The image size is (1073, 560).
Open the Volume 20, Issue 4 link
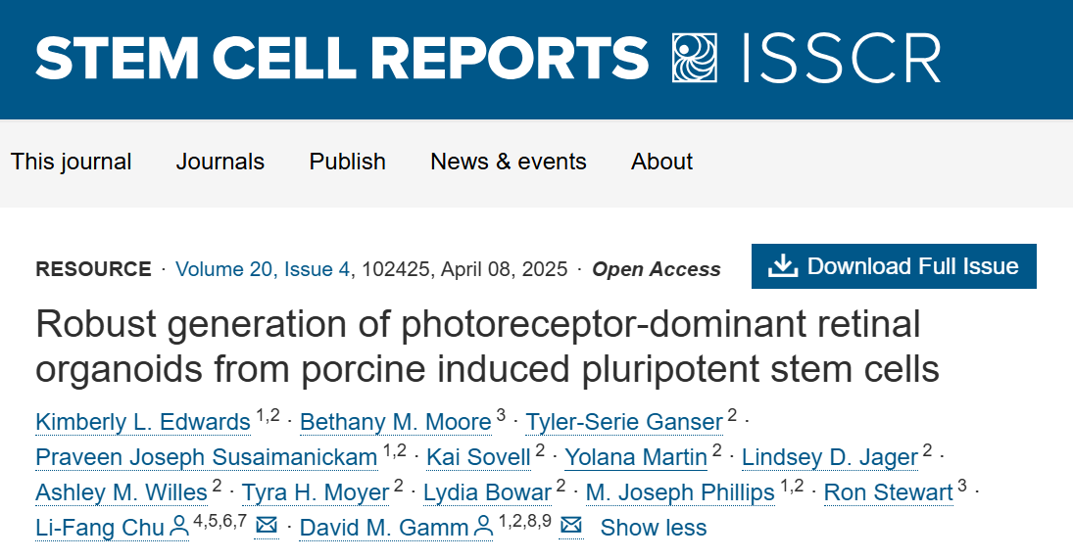(262, 269)
